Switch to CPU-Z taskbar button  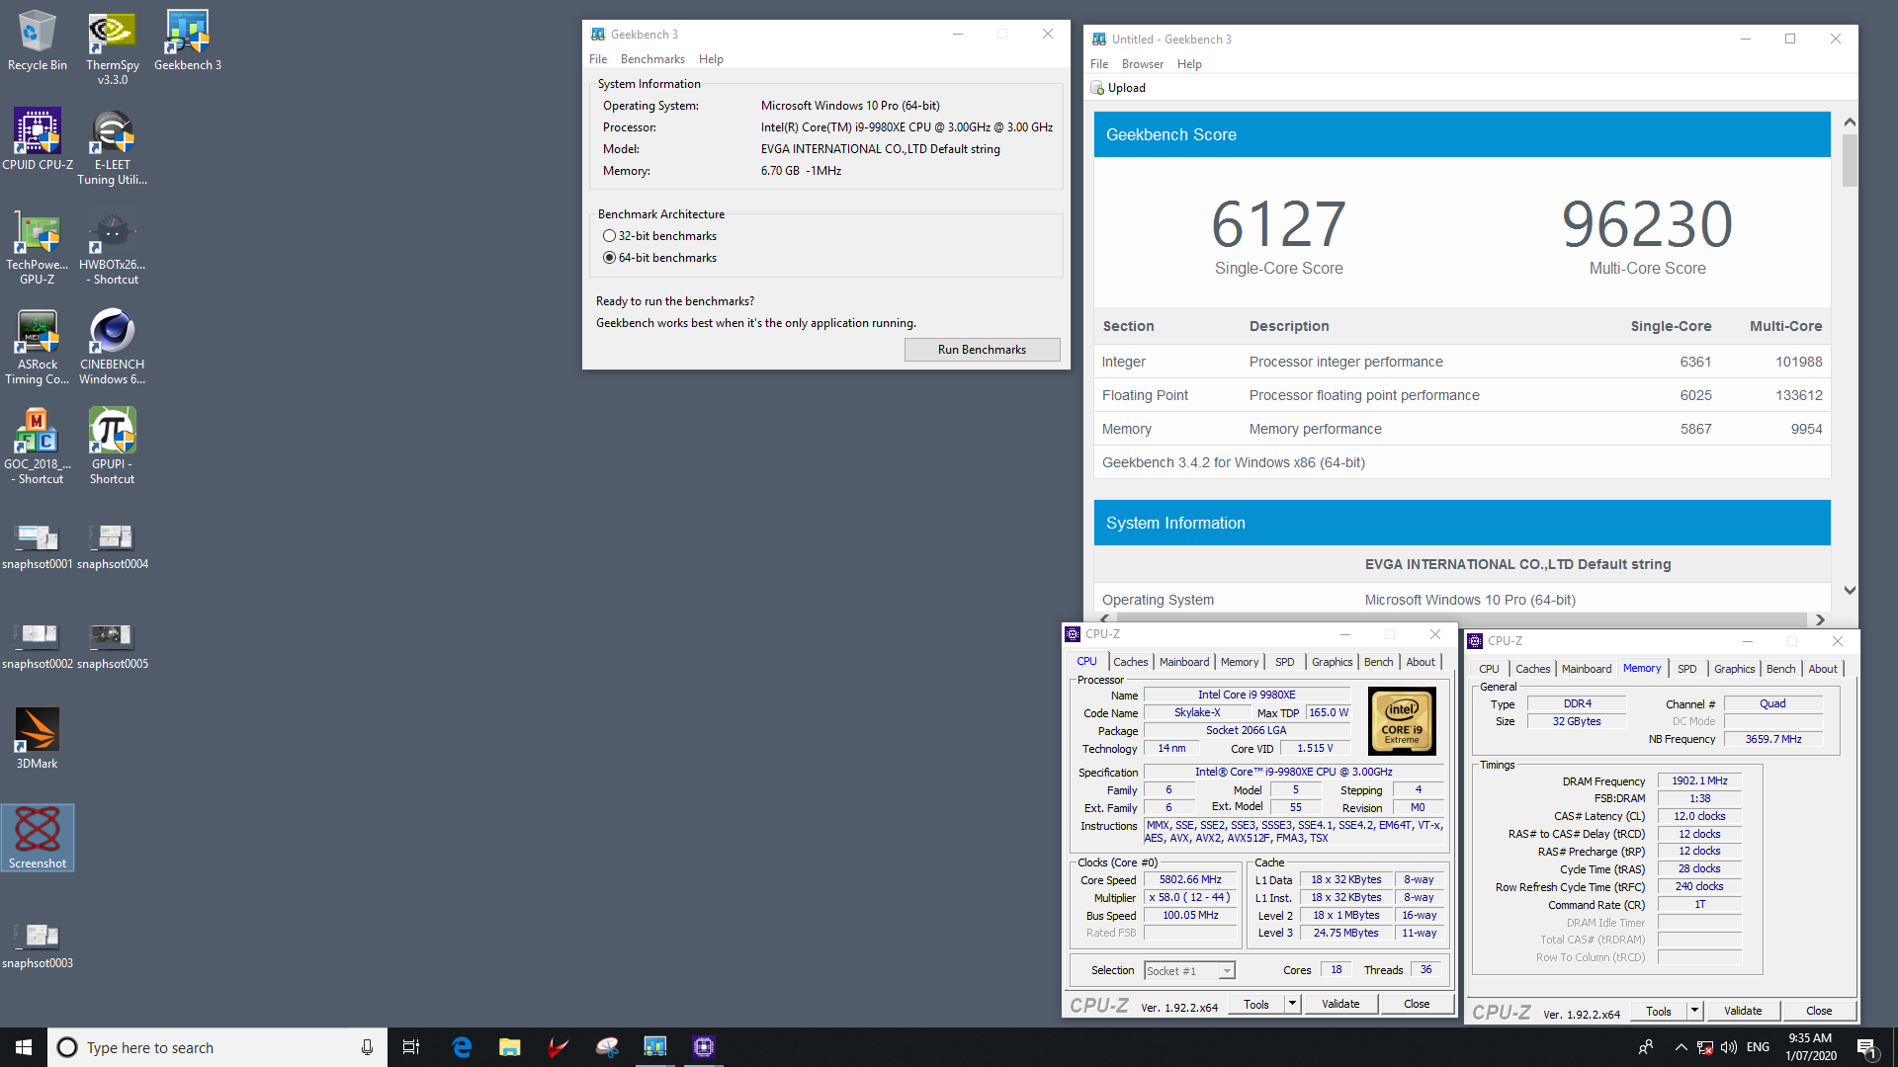(x=704, y=1047)
